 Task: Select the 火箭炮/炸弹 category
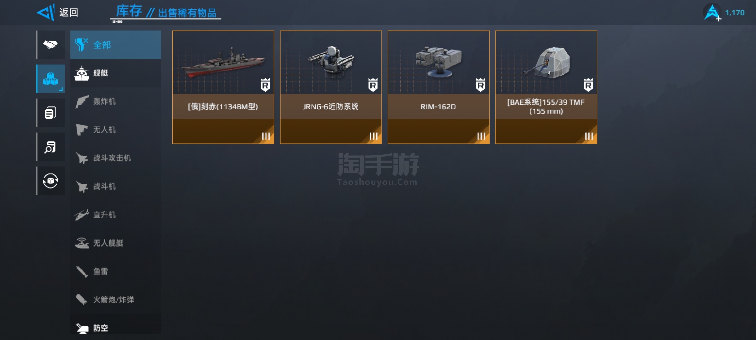[x=116, y=300]
